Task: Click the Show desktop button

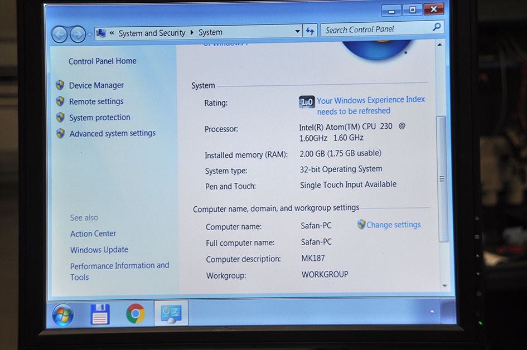Action: tap(448, 310)
